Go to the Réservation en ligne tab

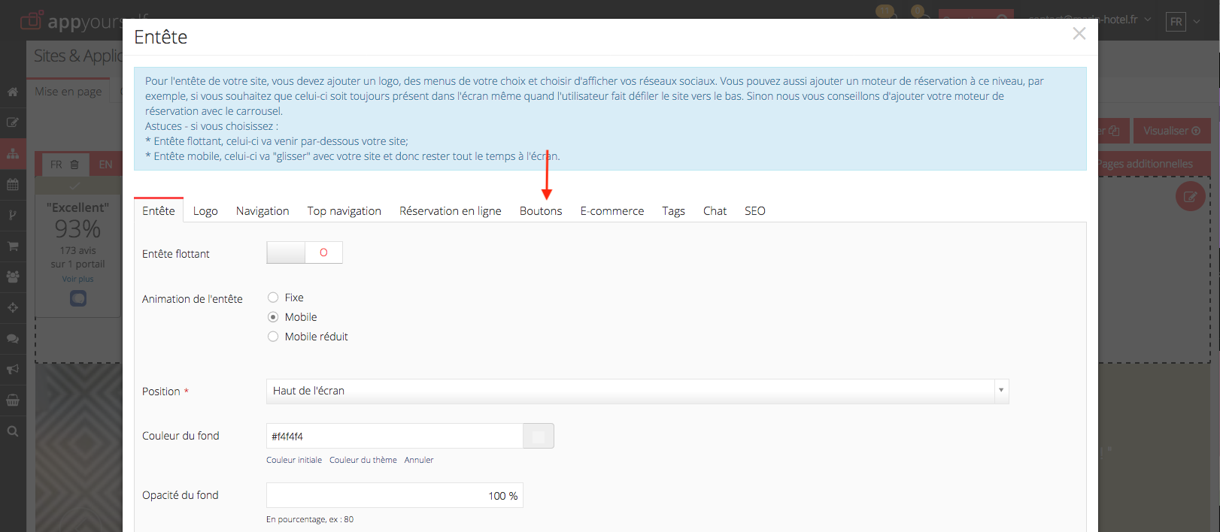click(x=451, y=211)
